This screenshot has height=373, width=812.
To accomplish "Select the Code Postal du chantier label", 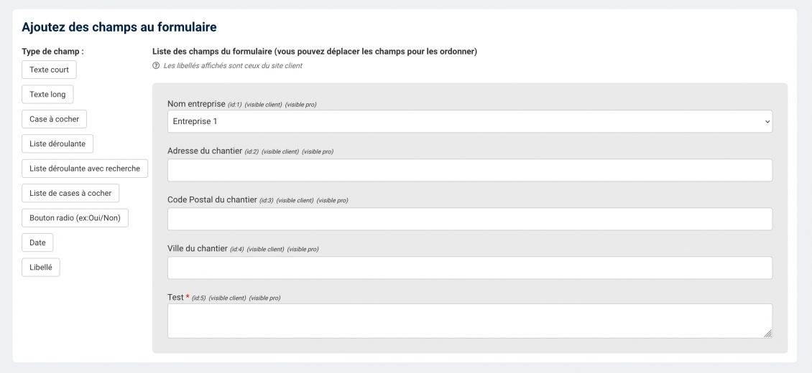I will (x=212, y=199).
